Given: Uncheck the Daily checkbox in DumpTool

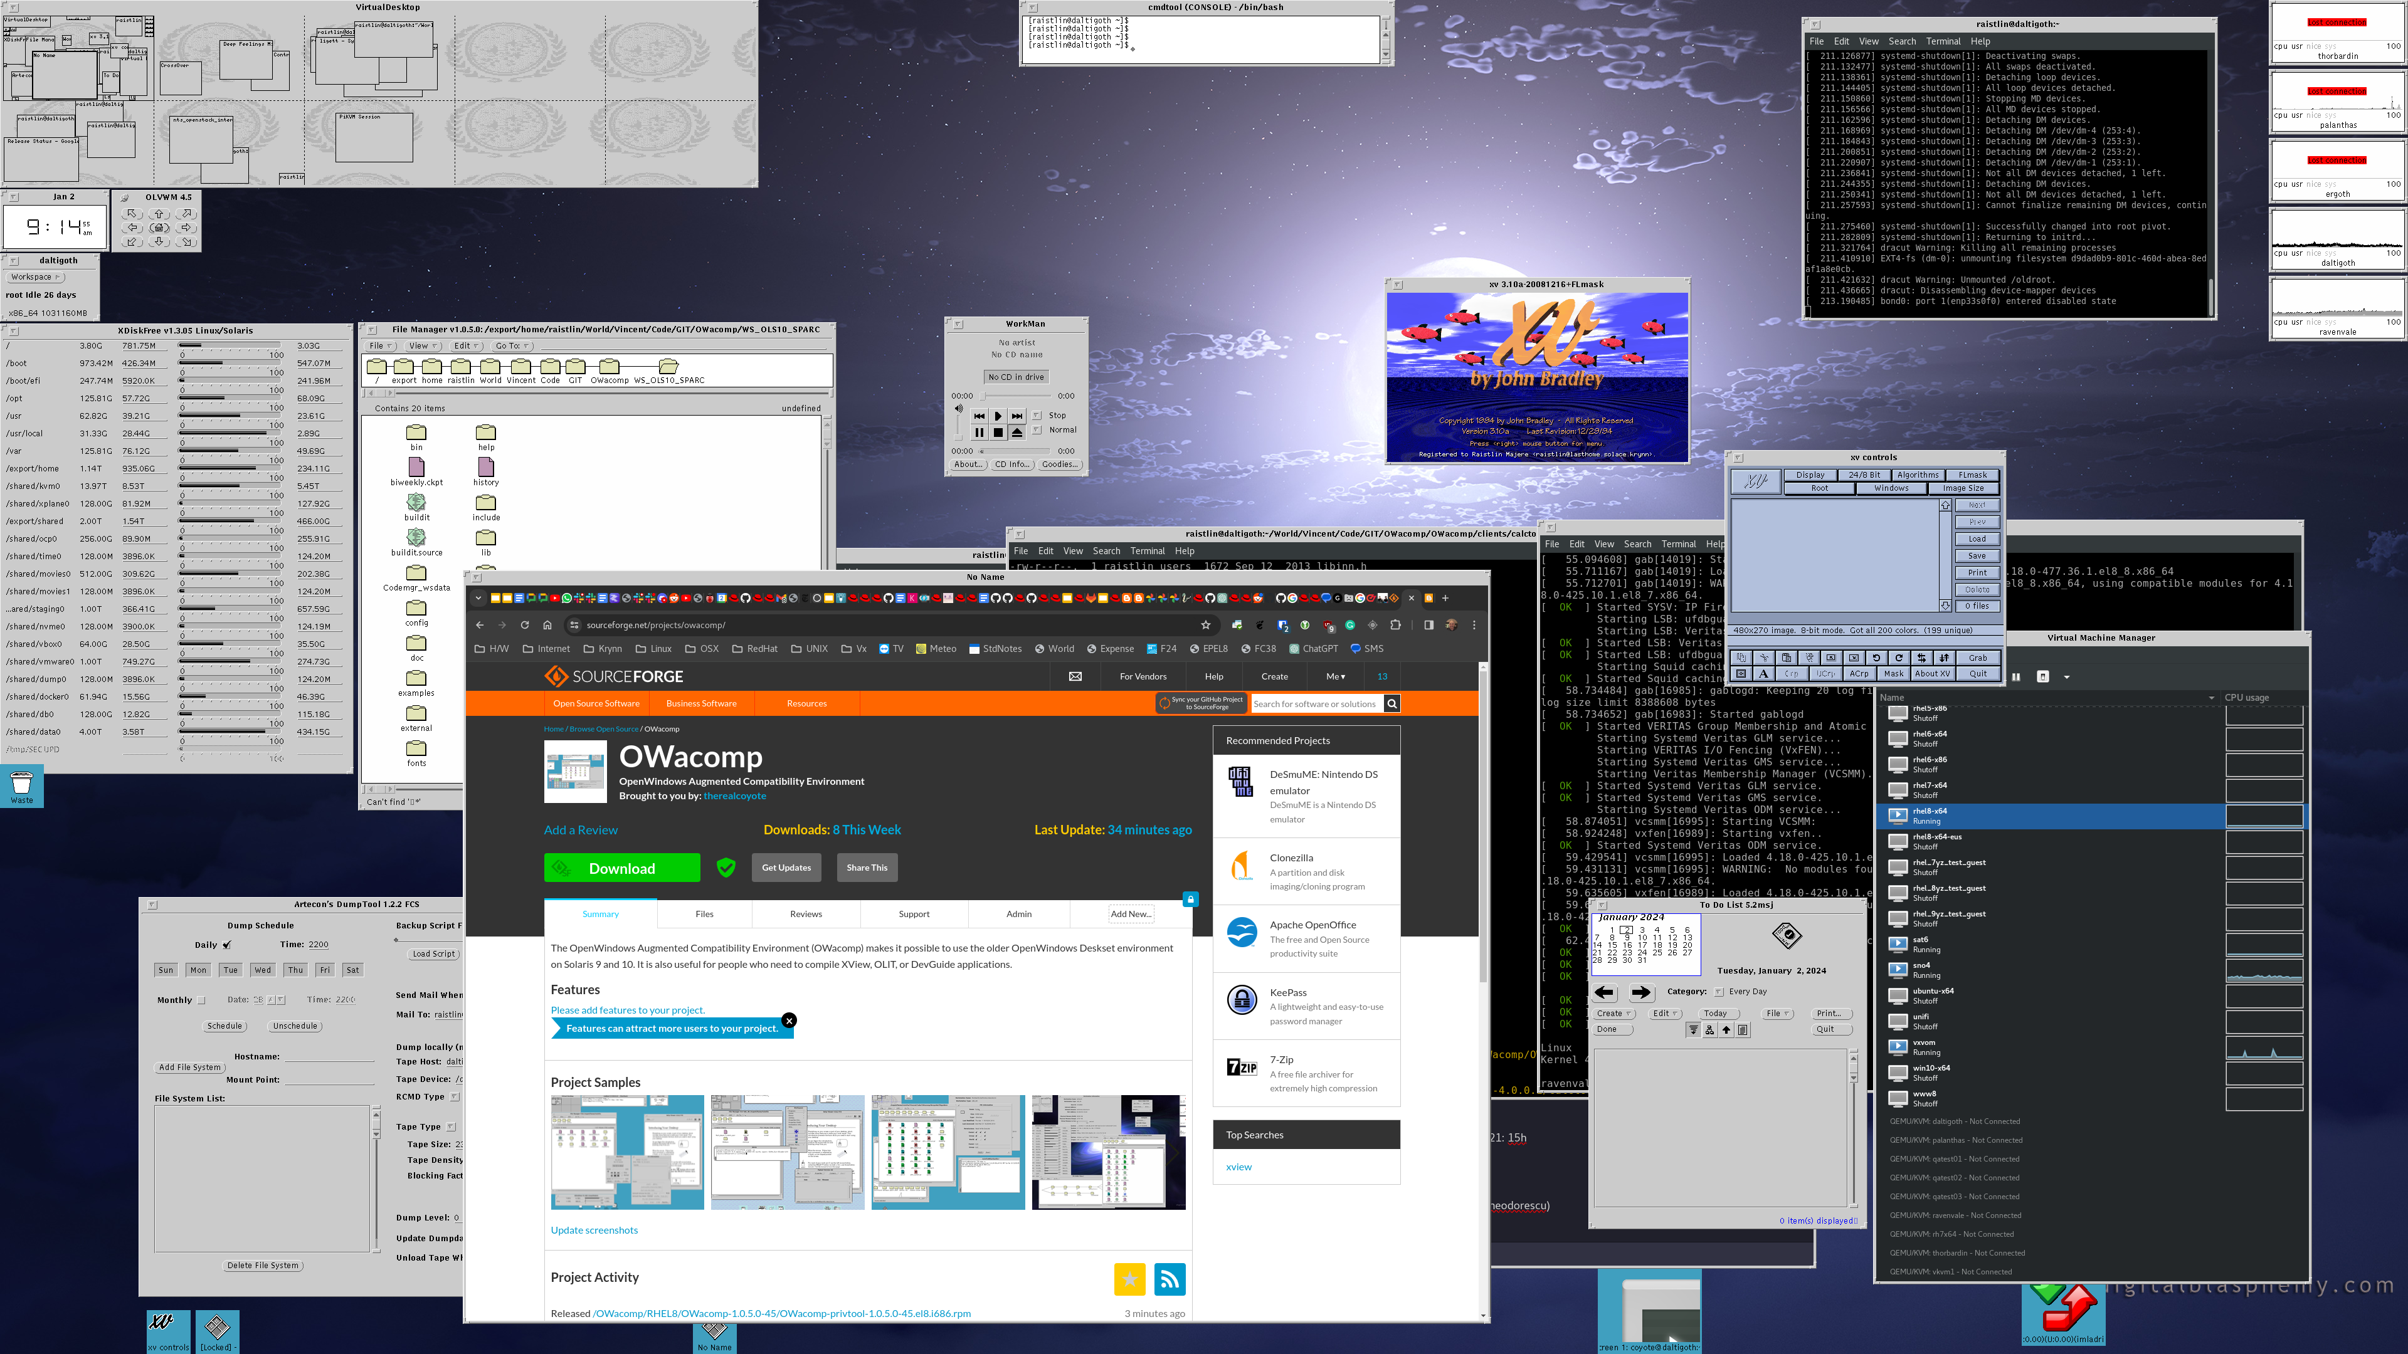Looking at the screenshot, I should coord(227,945).
